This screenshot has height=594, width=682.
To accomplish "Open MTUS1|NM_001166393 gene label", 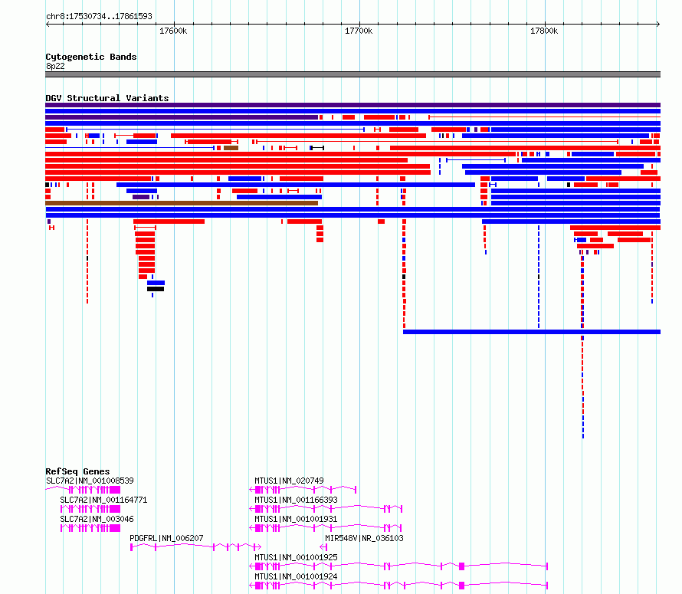I will point(297,500).
